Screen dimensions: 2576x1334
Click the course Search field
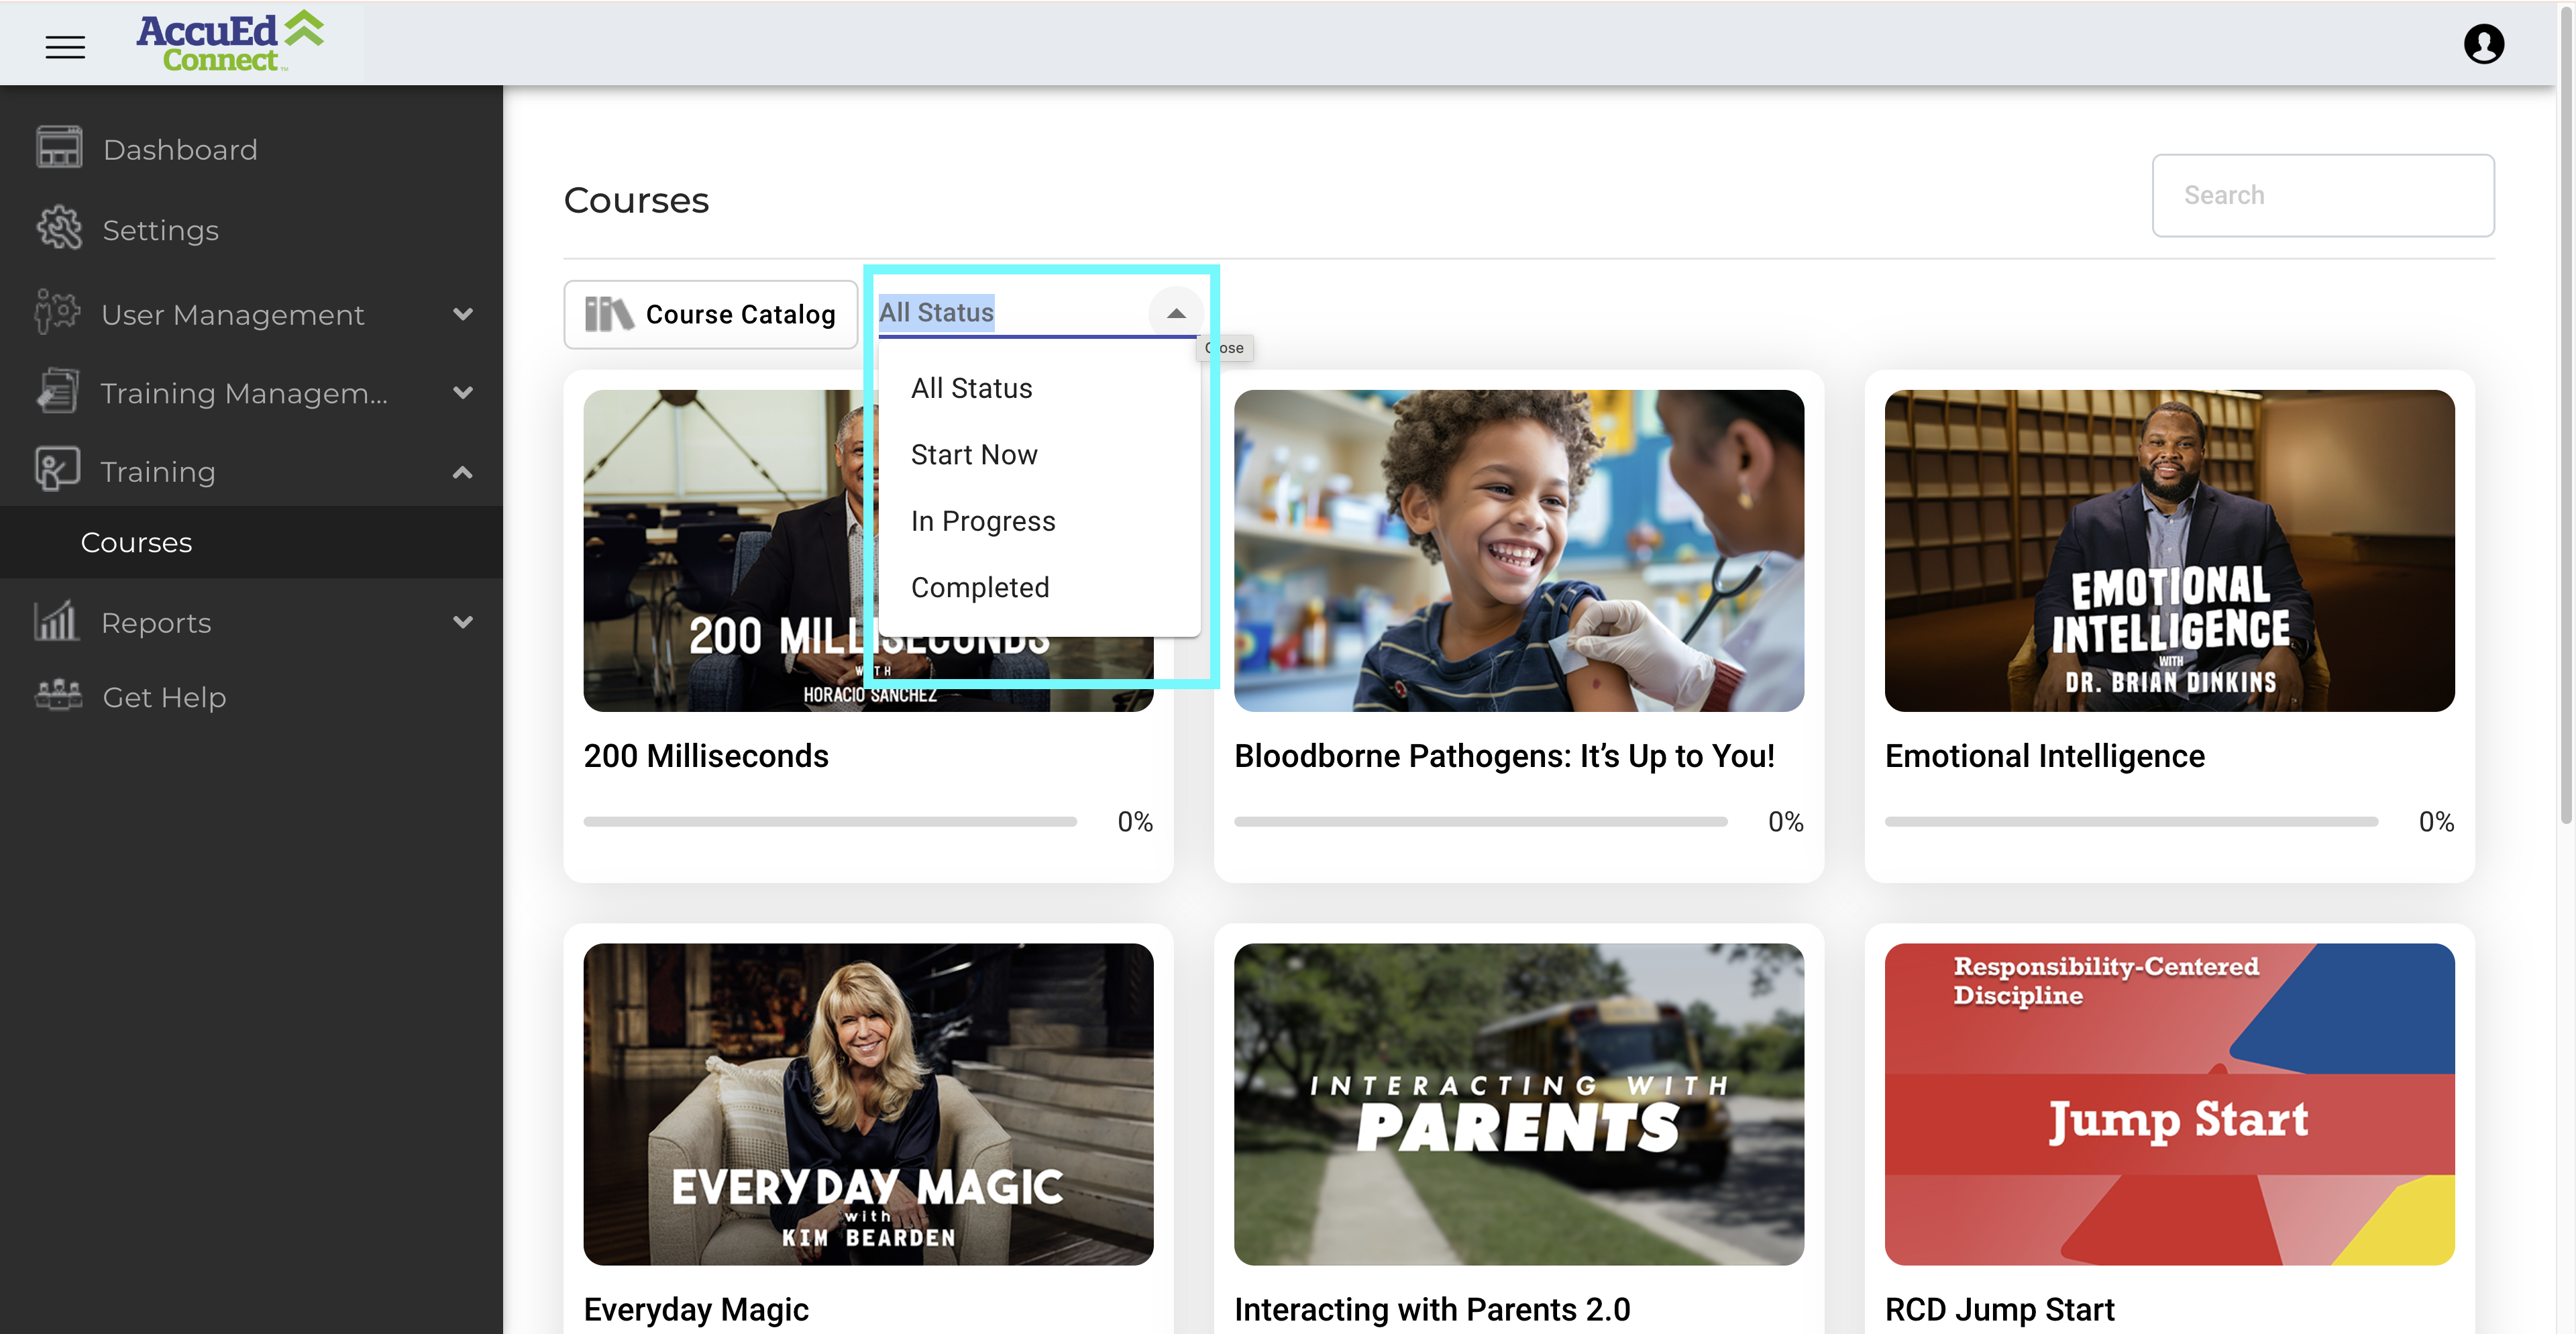pos(2322,195)
